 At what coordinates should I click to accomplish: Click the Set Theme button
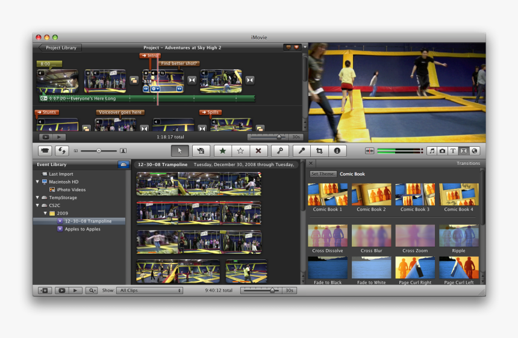[323, 174]
